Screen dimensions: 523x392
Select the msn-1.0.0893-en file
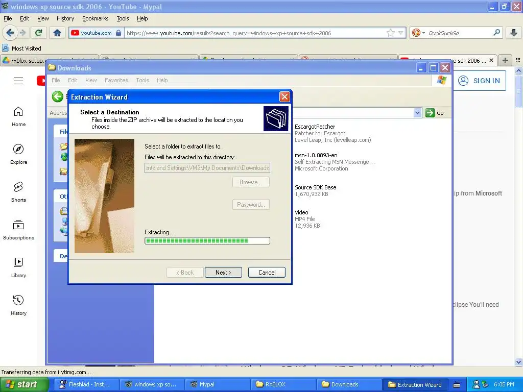[335, 162]
